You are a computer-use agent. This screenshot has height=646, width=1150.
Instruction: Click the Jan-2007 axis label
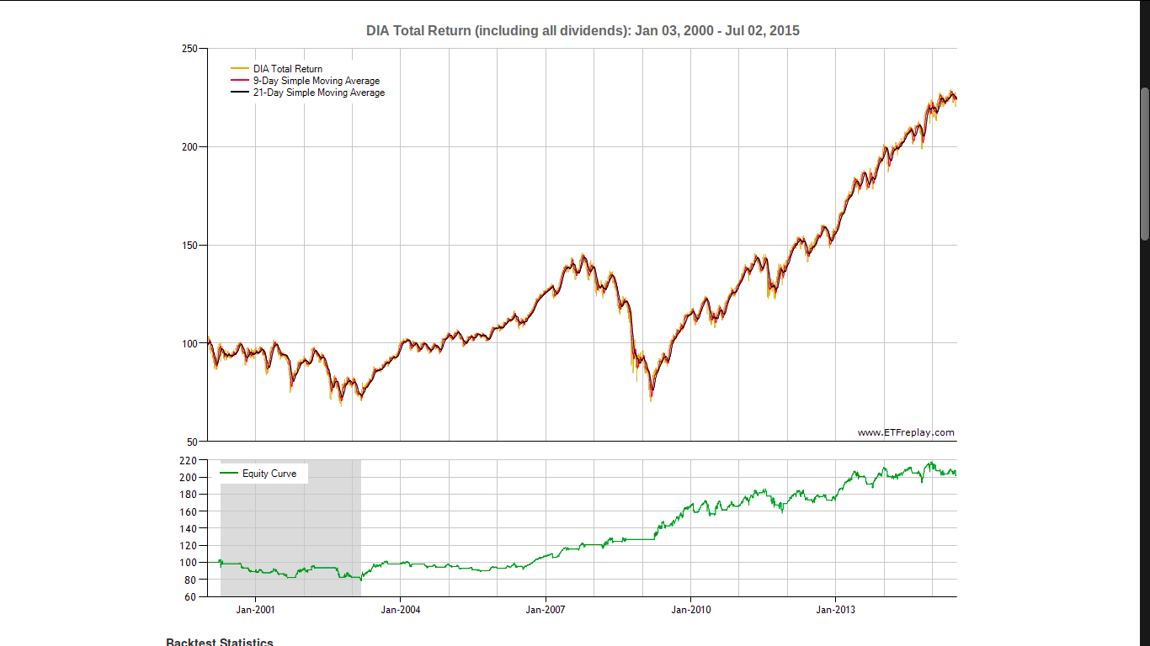(x=546, y=610)
